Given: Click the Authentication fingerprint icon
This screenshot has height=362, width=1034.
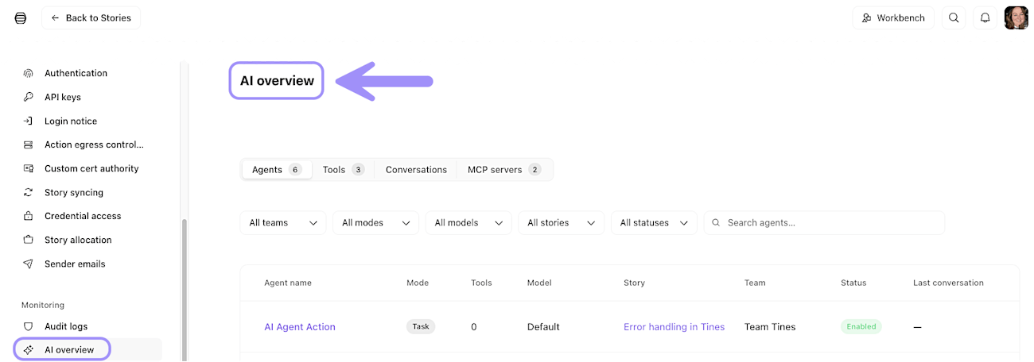Looking at the screenshot, I should 29,73.
